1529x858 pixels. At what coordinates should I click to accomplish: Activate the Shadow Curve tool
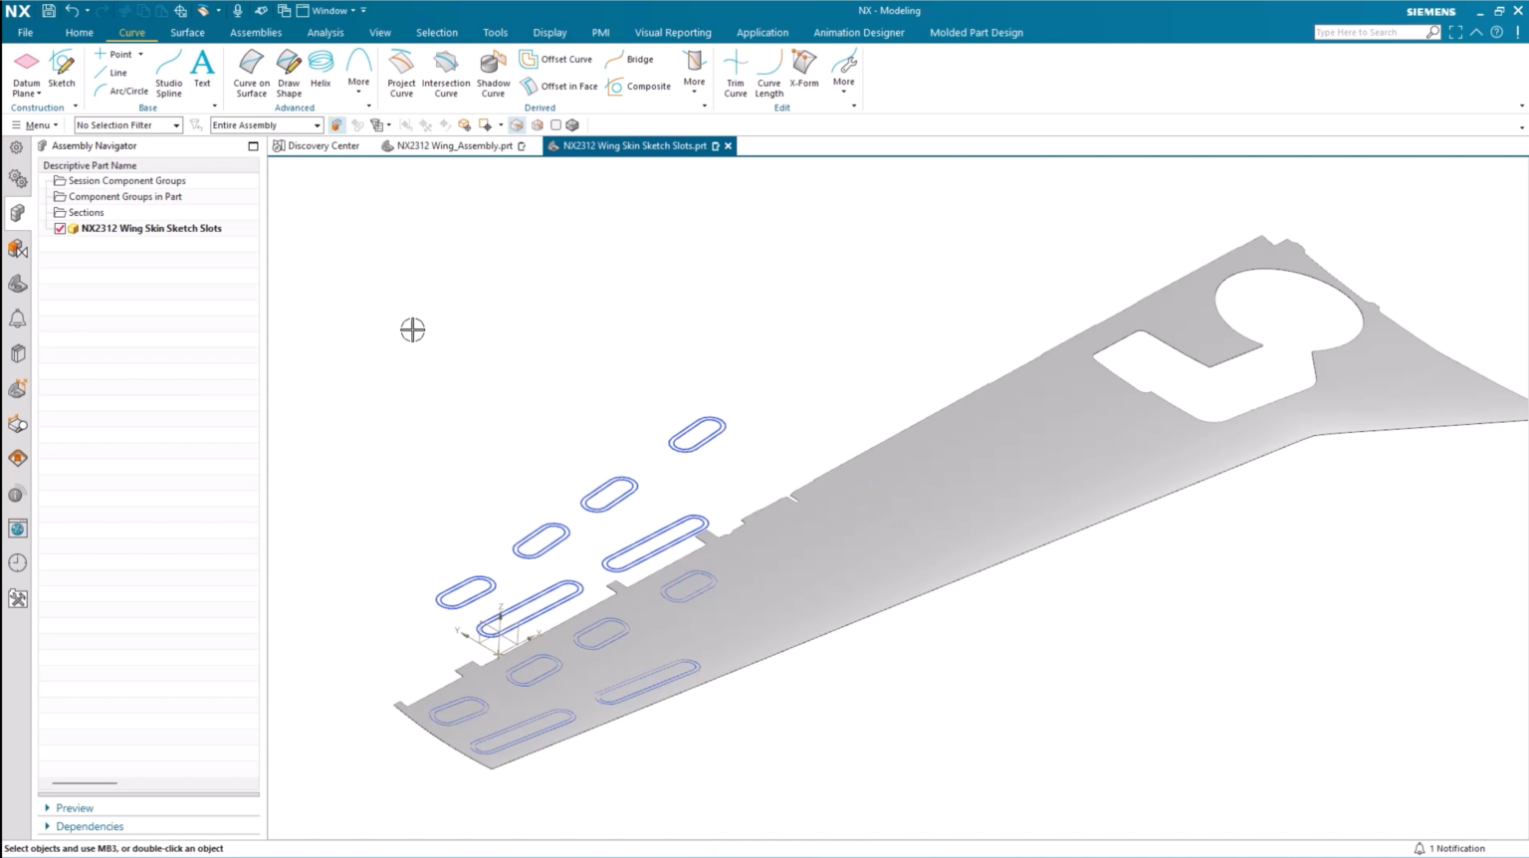click(x=493, y=74)
